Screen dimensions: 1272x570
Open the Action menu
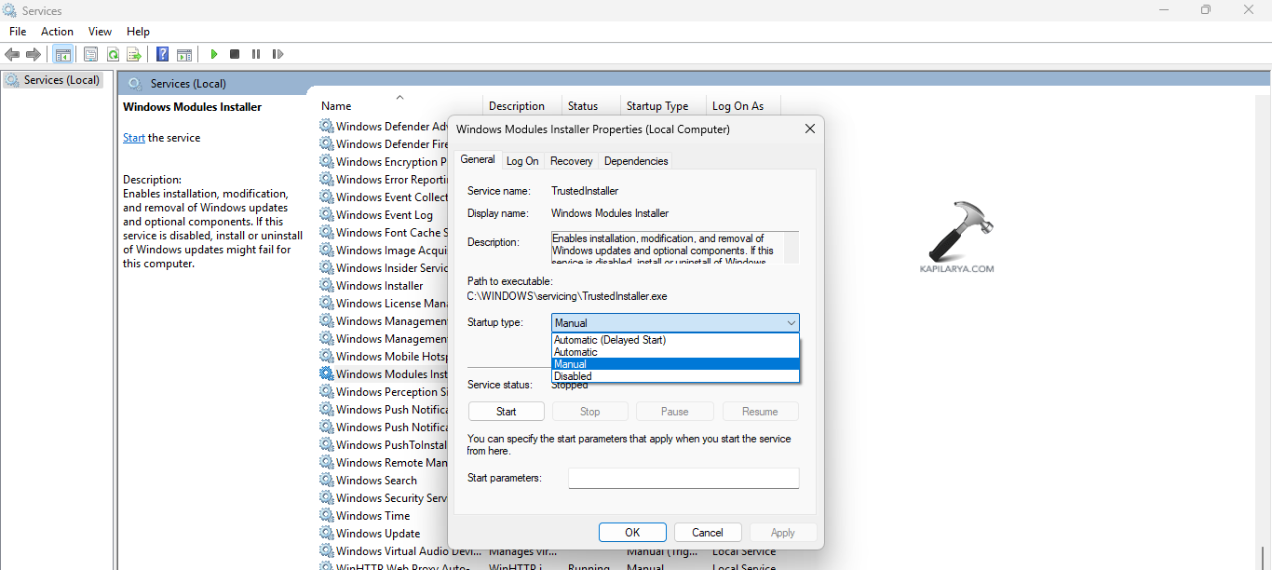coord(57,32)
